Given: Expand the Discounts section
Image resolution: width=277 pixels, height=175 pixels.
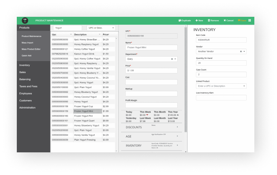Looking at the screenshot, I should pos(151,127).
